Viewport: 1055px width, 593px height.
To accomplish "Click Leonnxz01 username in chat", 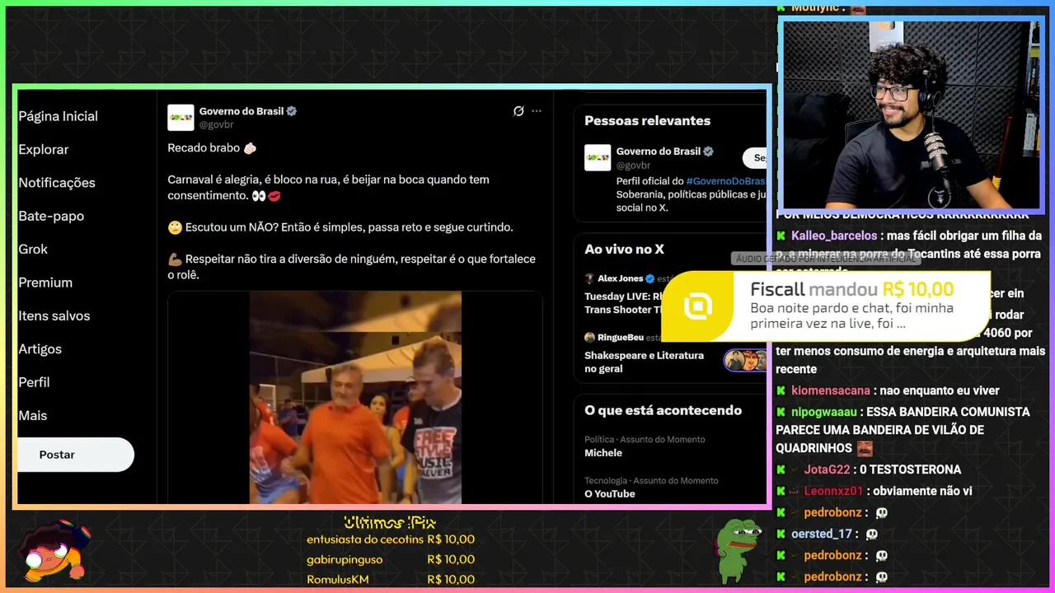I will click(x=833, y=491).
